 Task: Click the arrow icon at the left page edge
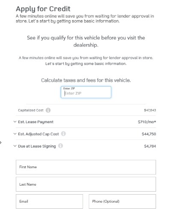(x=1, y=142)
